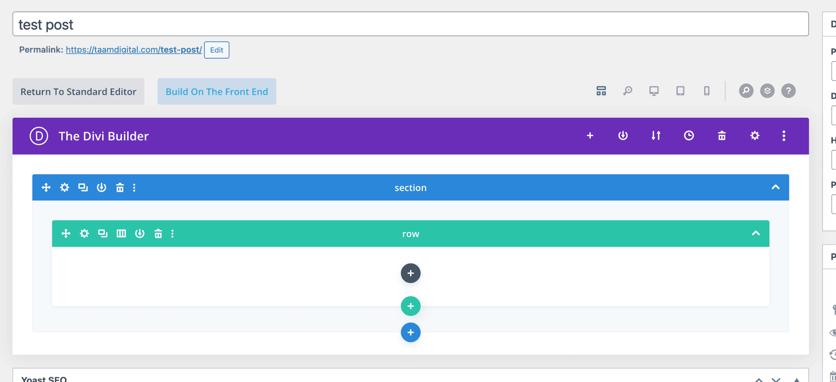Click the section move icon
The height and width of the screenshot is (382, 836).
46,187
